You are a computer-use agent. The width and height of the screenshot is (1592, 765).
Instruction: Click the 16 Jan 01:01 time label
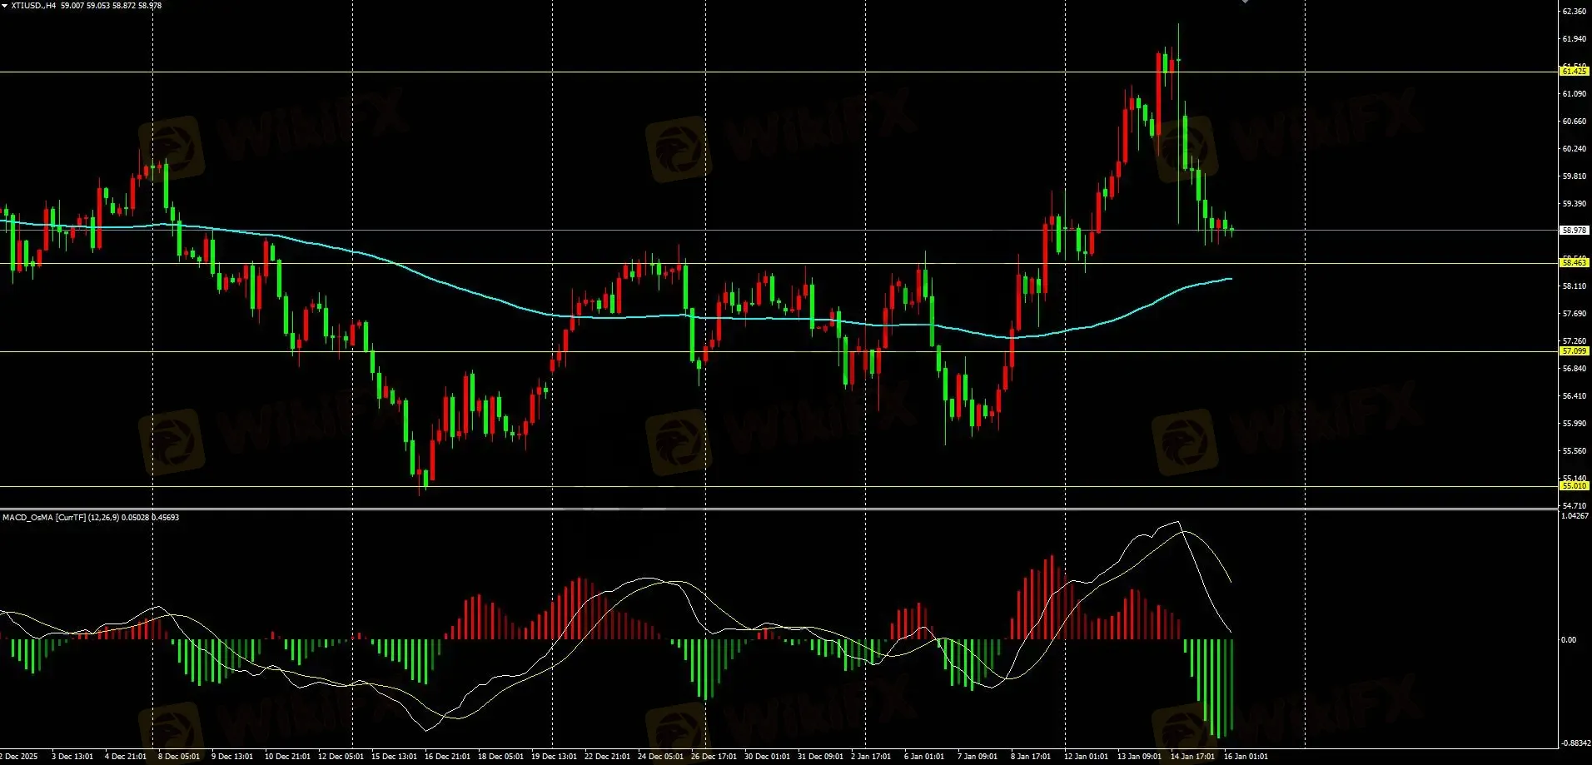[x=1246, y=757]
